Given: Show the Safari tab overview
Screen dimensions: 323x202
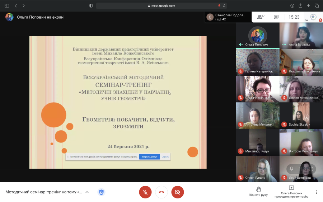Looking at the screenshot, I should [x=317, y=6].
